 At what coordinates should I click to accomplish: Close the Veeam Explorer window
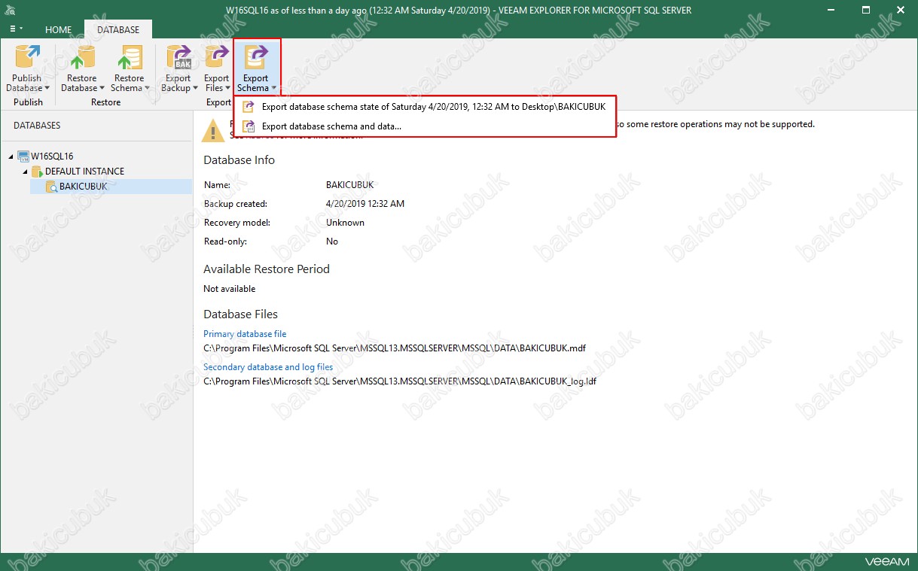tap(900, 10)
